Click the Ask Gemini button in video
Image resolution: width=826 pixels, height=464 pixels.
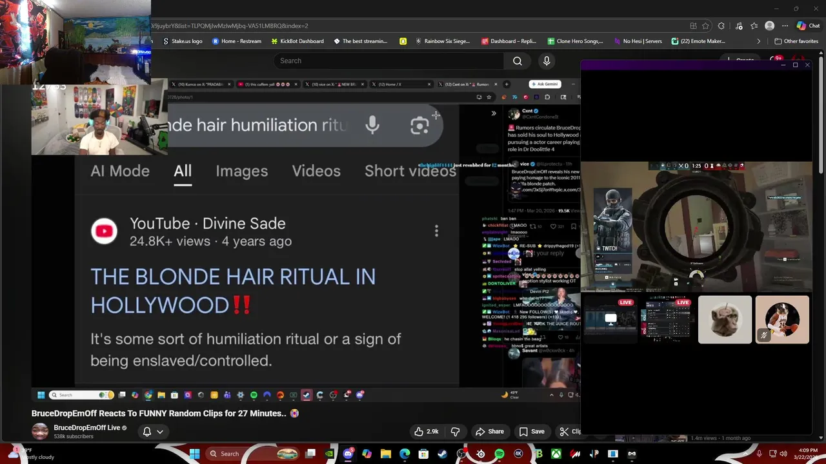[x=545, y=84]
